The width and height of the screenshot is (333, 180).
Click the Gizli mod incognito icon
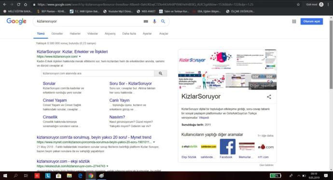pos(321,4)
